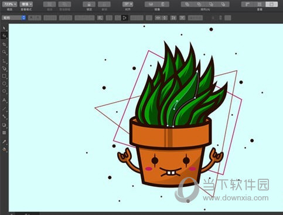Image resolution: width=283 pixels, height=215 pixels.
Task: Select the Eyedropper tool
Action: (x=4, y=141)
